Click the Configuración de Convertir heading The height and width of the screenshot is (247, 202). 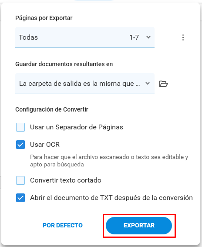click(52, 109)
